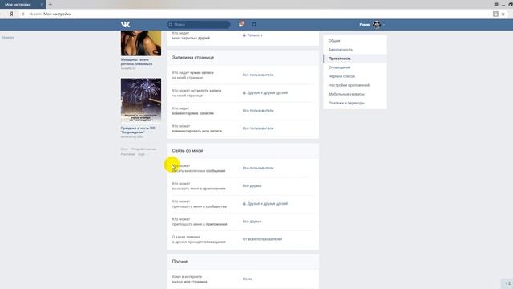
Task: Bookmark page with the star icon
Action: (x=503, y=14)
